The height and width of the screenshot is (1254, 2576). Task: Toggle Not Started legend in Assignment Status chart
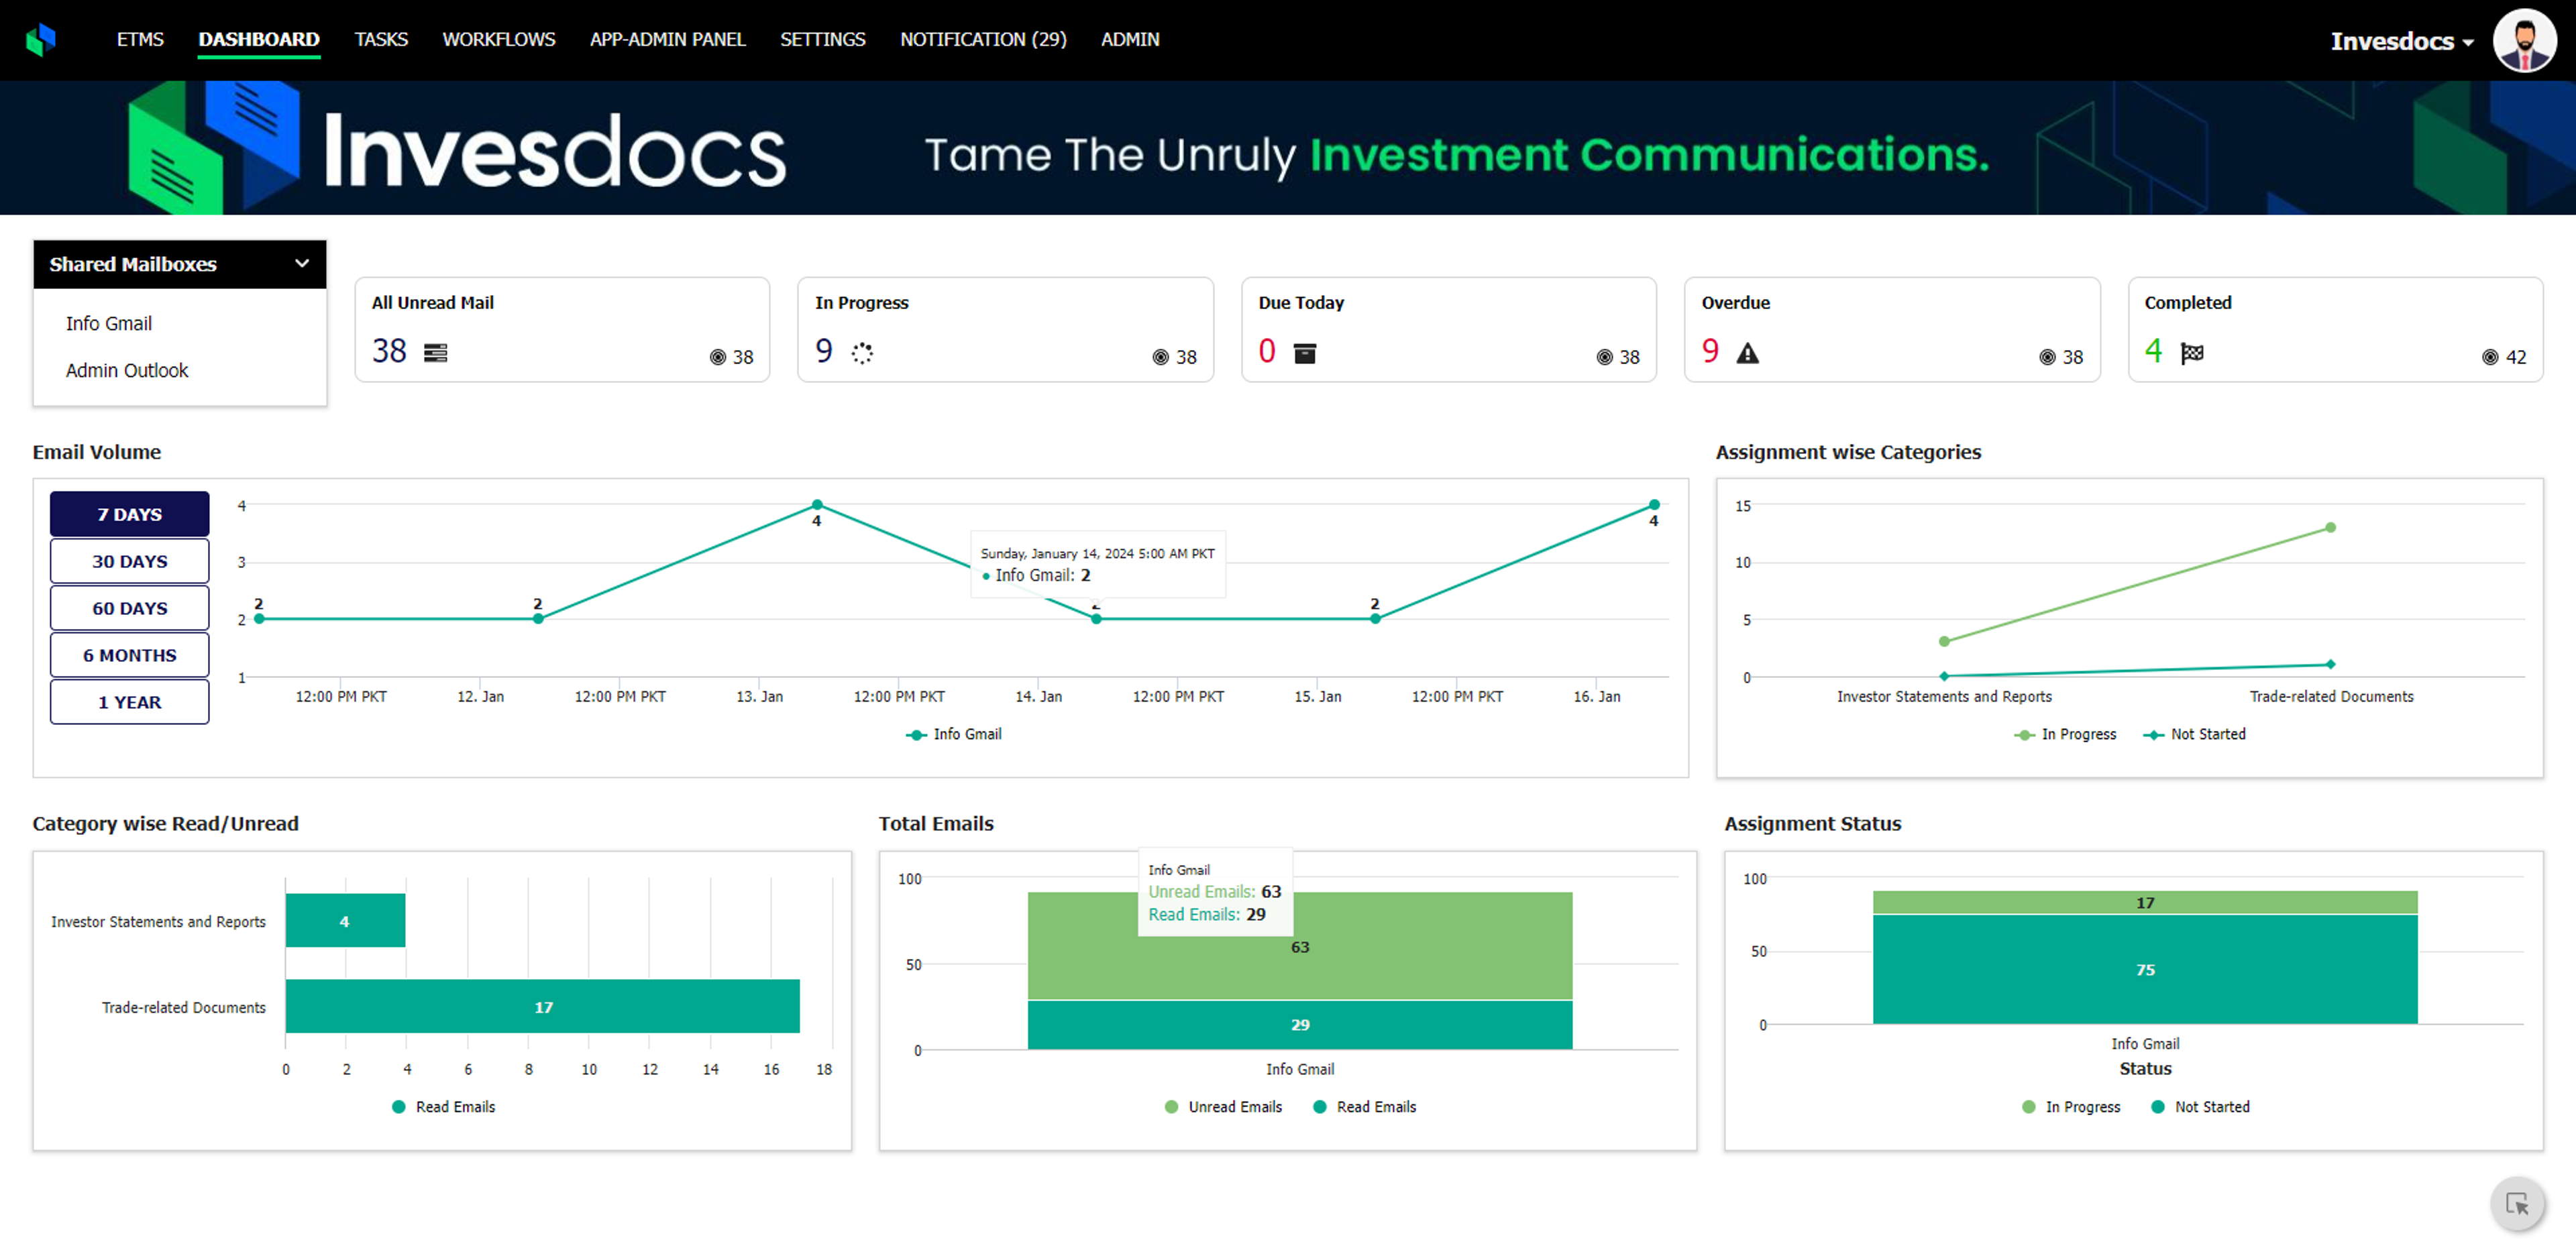(2200, 1107)
